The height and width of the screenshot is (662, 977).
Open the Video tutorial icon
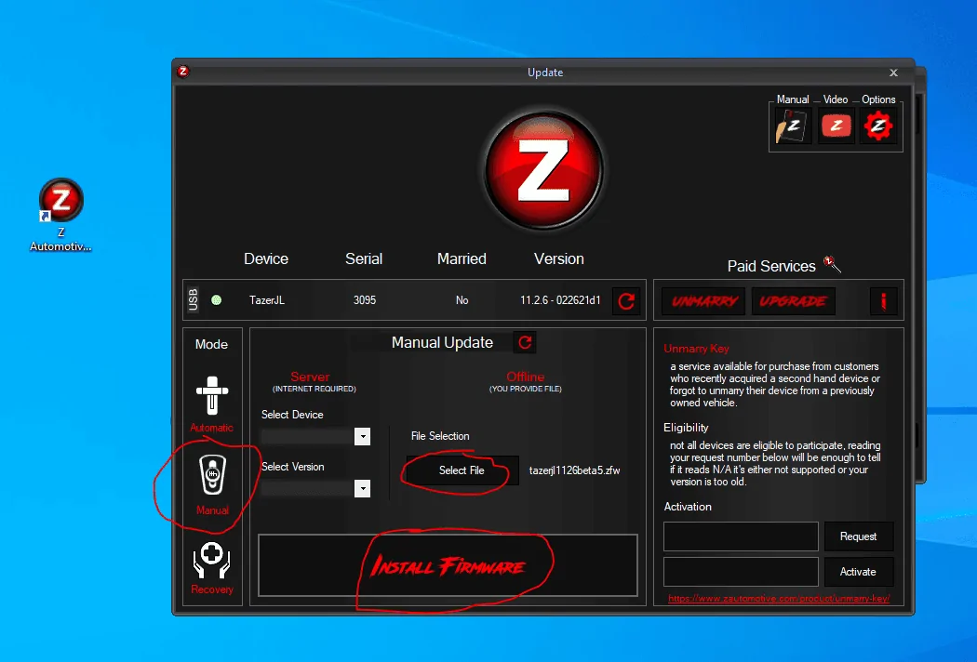pyautogui.click(x=836, y=126)
